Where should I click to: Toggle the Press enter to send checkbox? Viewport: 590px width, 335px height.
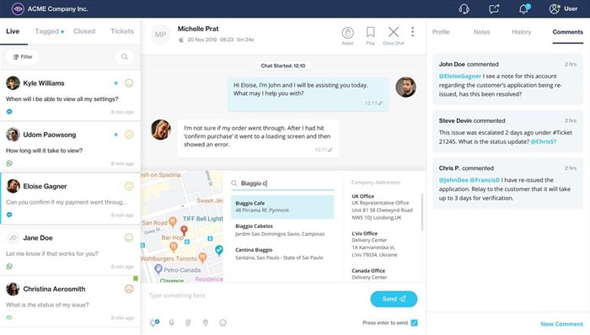click(x=415, y=322)
